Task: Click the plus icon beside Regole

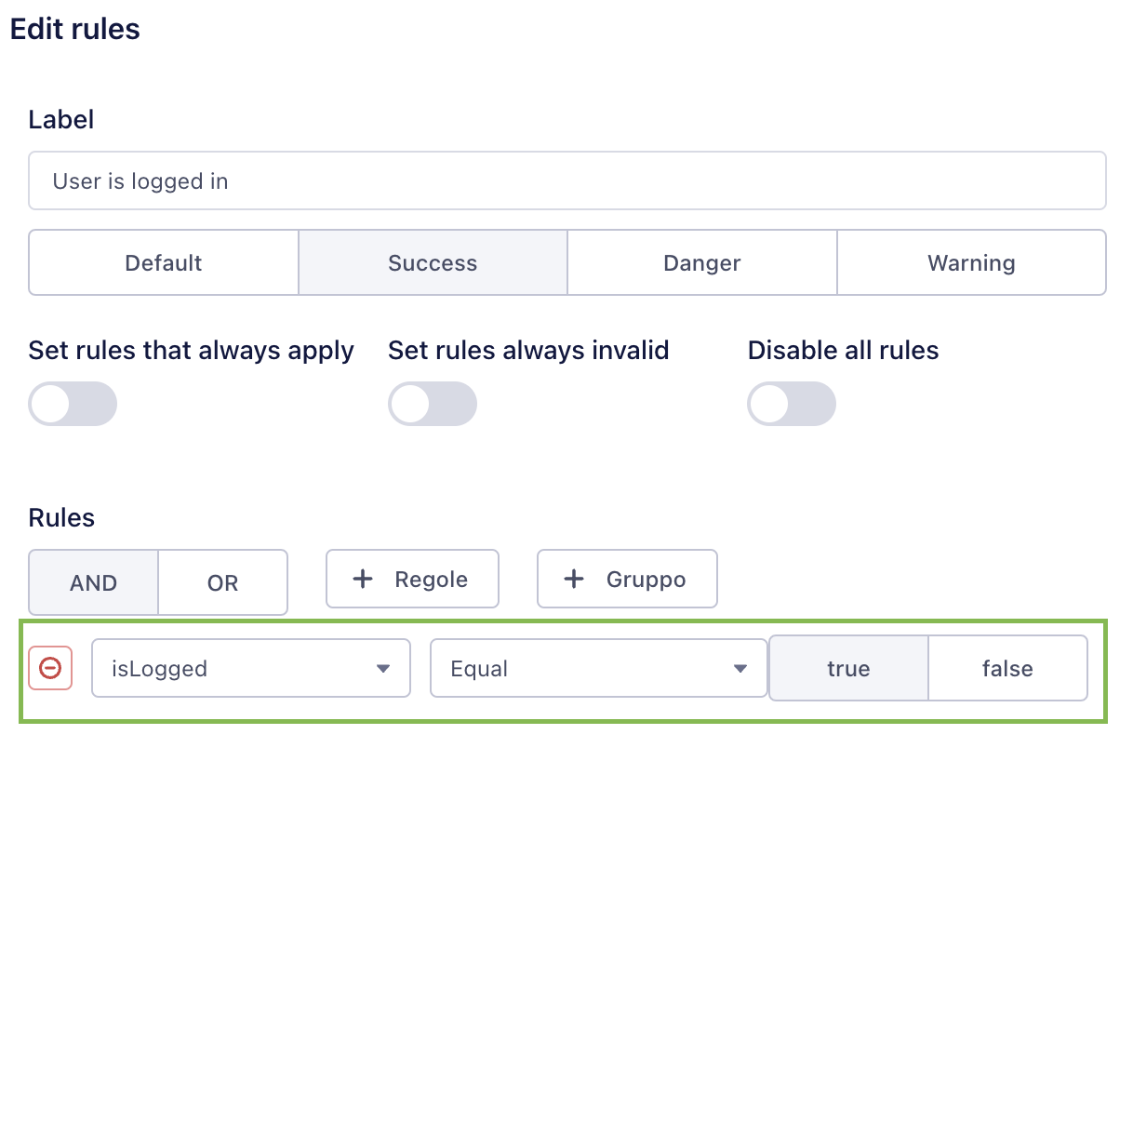Action: click(363, 579)
